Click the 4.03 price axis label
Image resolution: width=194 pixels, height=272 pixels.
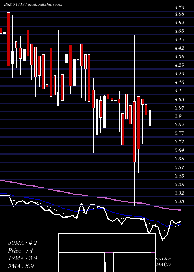point(179,99)
